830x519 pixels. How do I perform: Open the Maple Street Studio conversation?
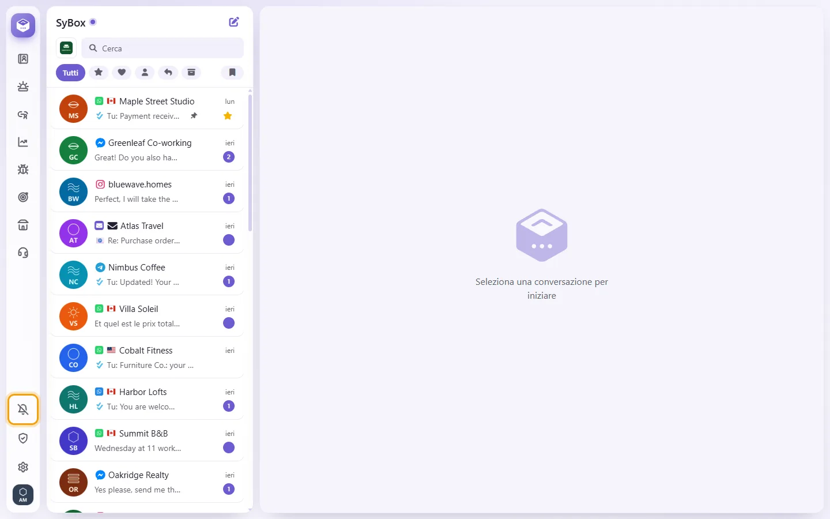pyautogui.click(x=147, y=108)
